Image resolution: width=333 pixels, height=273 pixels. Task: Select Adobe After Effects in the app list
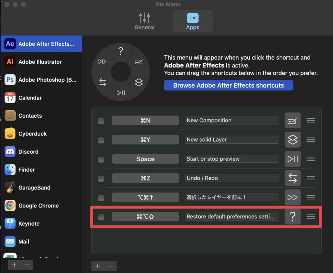click(x=41, y=44)
